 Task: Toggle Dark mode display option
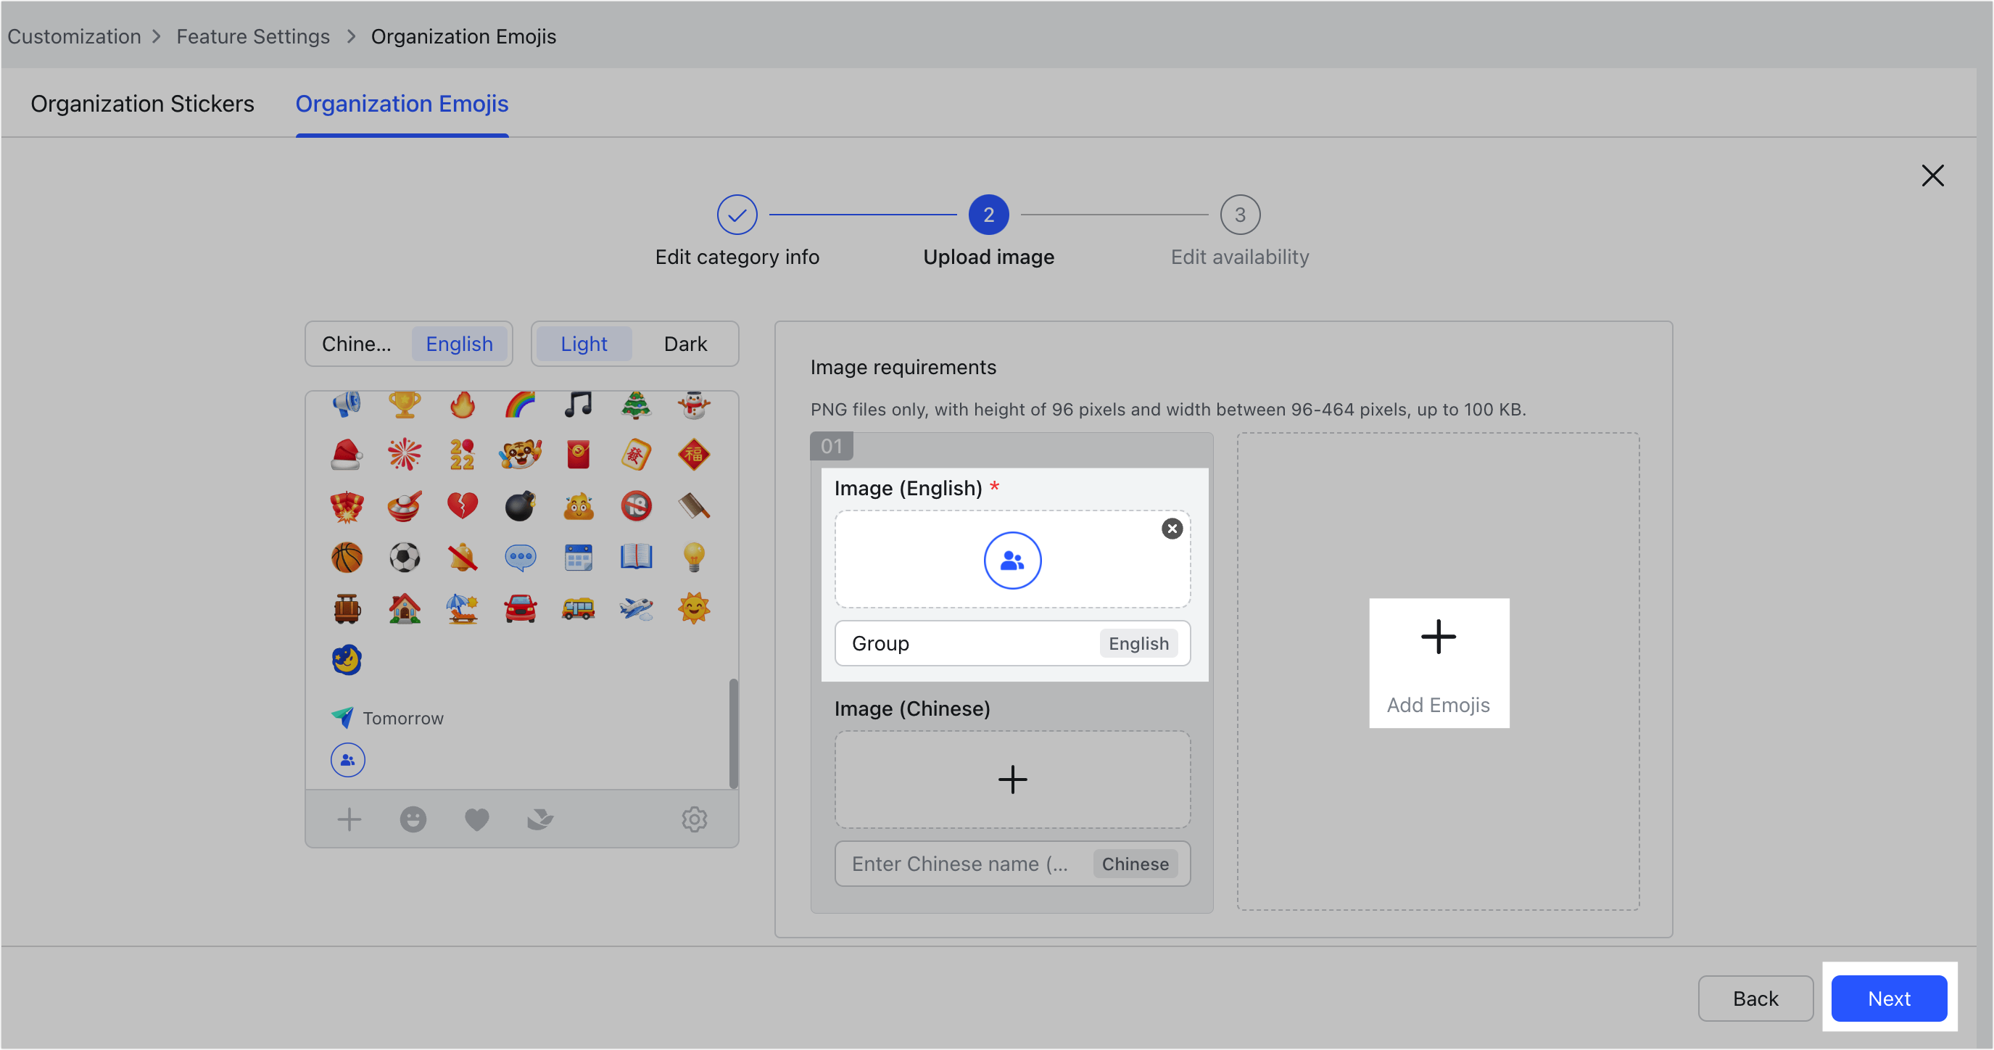tap(683, 343)
